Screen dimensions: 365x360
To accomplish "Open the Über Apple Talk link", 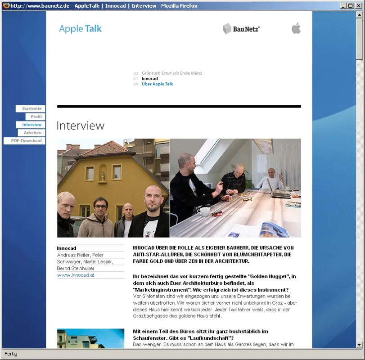I will (158, 84).
